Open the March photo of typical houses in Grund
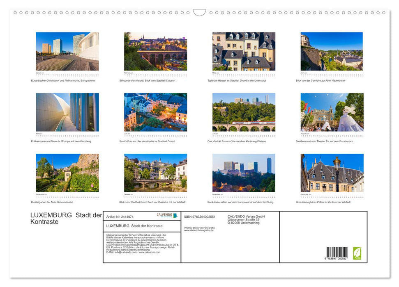Viewport: 399px width, 287px height. click(x=244, y=51)
